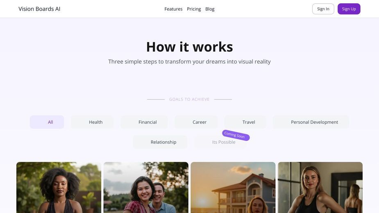Visit the Blog nav link

(210, 9)
